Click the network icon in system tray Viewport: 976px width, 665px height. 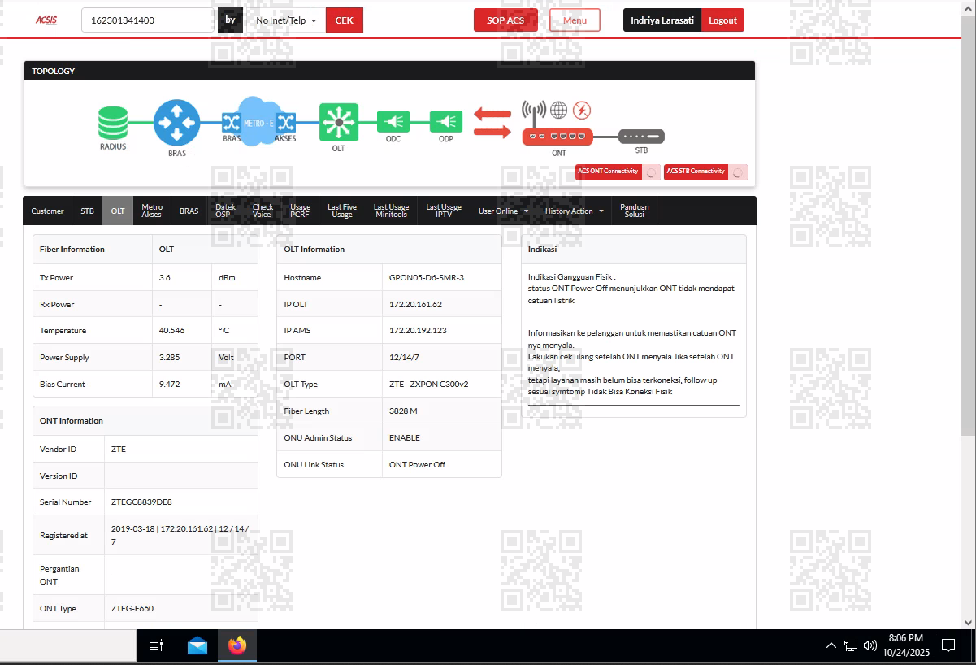click(x=850, y=645)
